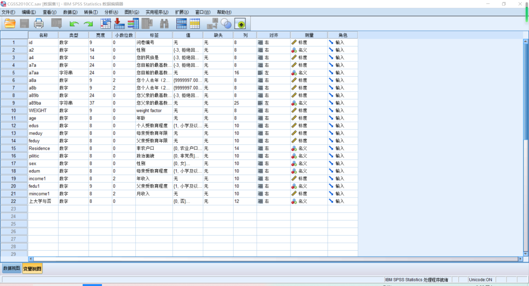Click the scale ruler icon for income1
This screenshot has height=286, width=529.
[x=294, y=178]
